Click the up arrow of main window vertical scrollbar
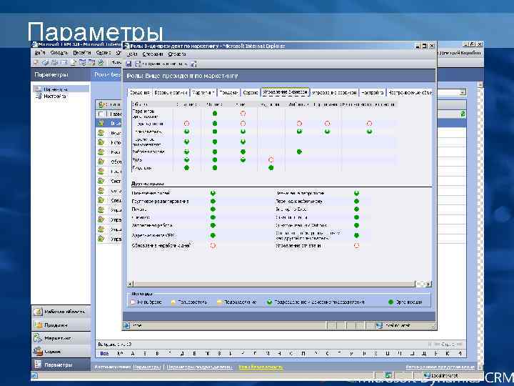Viewport: 514px width, 386px height. tap(480, 85)
